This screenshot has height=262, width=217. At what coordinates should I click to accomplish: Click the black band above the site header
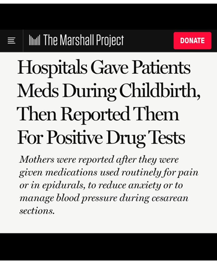tap(108, 17)
